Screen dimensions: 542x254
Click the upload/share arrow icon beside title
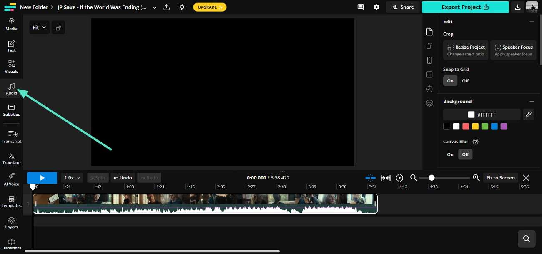point(167,7)
